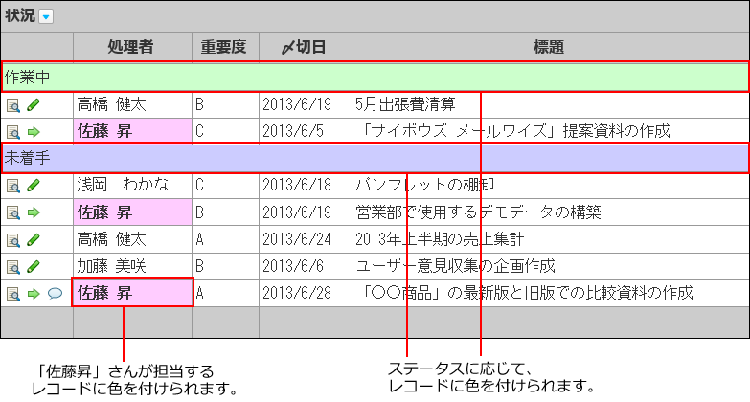Open detail icon for ユーザー意見収集の企画作成 row

[13, 267]
